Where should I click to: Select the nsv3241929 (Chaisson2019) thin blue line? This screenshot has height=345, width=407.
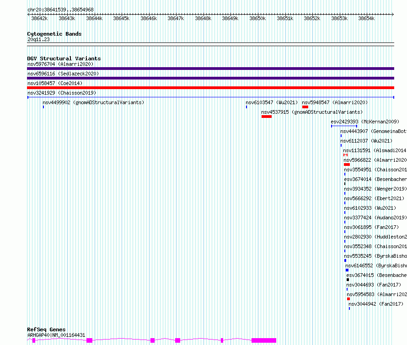[x=210, y=97]
